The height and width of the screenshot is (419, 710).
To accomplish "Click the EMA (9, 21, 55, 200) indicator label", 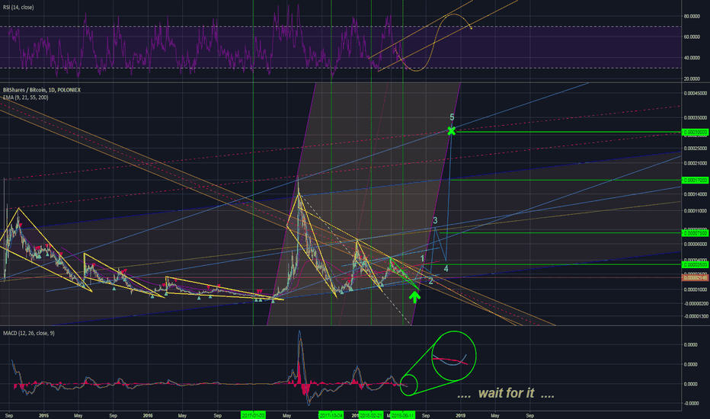I will (25, 98).
